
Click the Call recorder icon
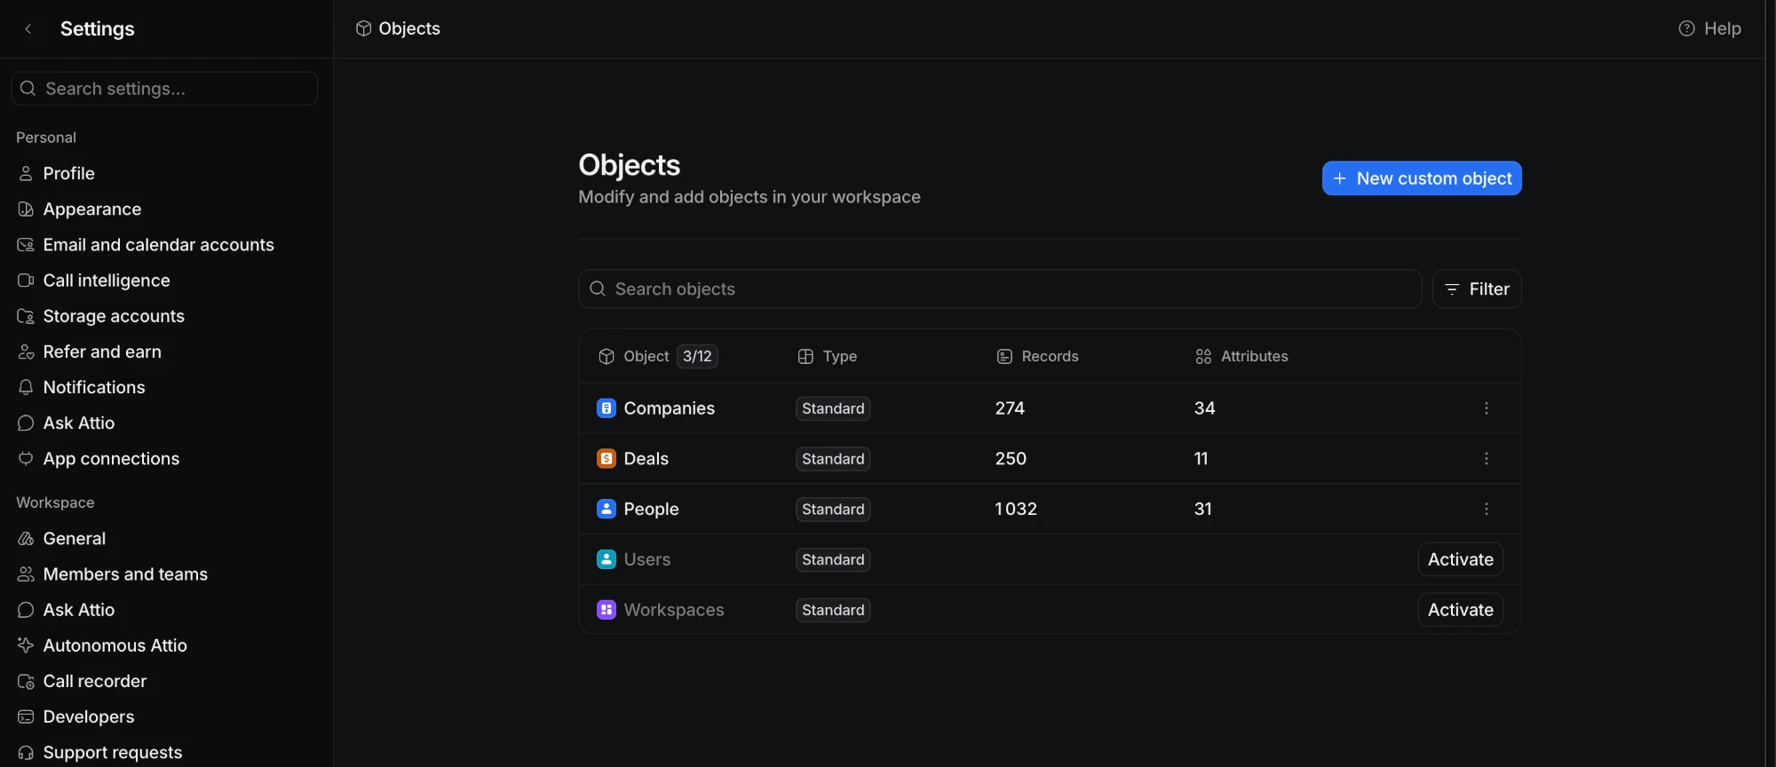pos(26,681)
